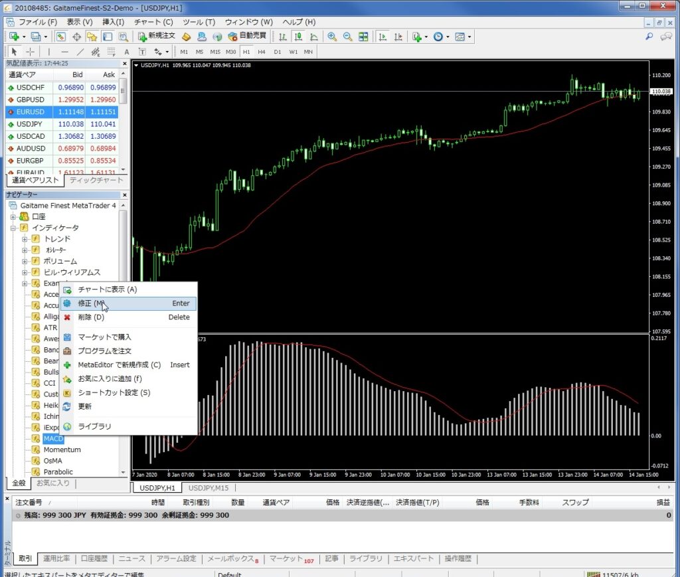Expand the ビル・ウィリアムス tree node
This screenshot has width=680, height=577.
(25, 273)
